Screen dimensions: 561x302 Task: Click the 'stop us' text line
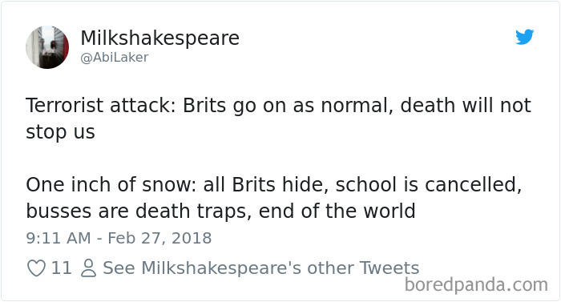[60, 132]
